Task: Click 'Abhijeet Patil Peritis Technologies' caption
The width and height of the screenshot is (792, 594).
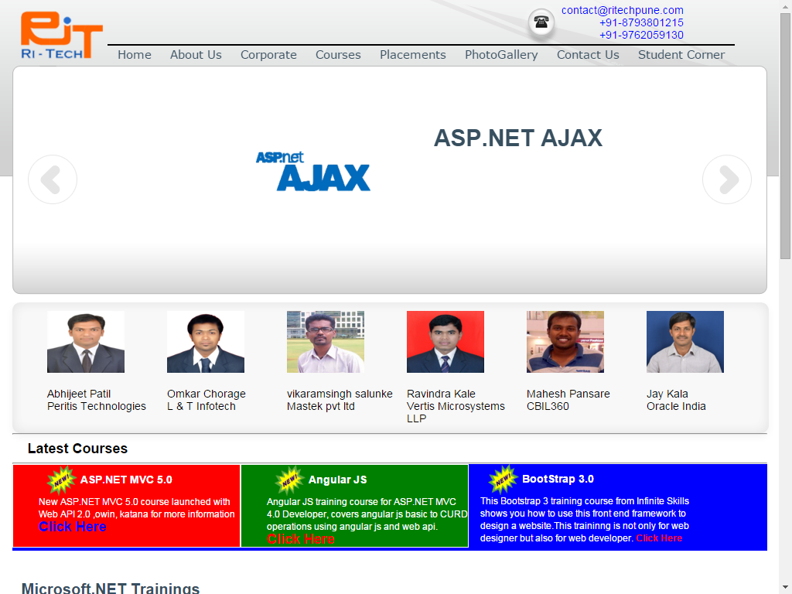Action: (x=97, y=400)
